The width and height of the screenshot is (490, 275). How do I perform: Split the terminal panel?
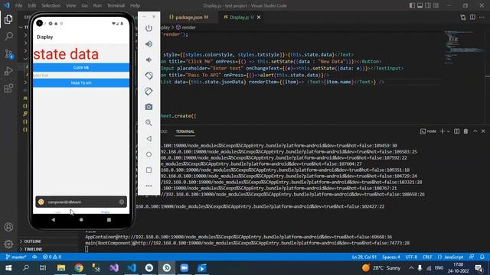(457, 131)
